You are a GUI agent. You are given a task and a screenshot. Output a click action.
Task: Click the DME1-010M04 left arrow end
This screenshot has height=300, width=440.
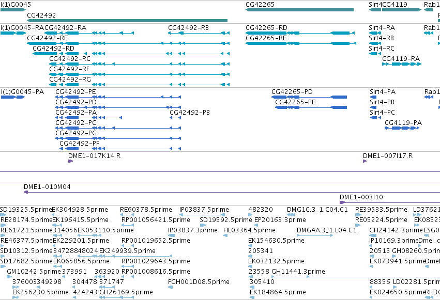(x=26, y=192)
